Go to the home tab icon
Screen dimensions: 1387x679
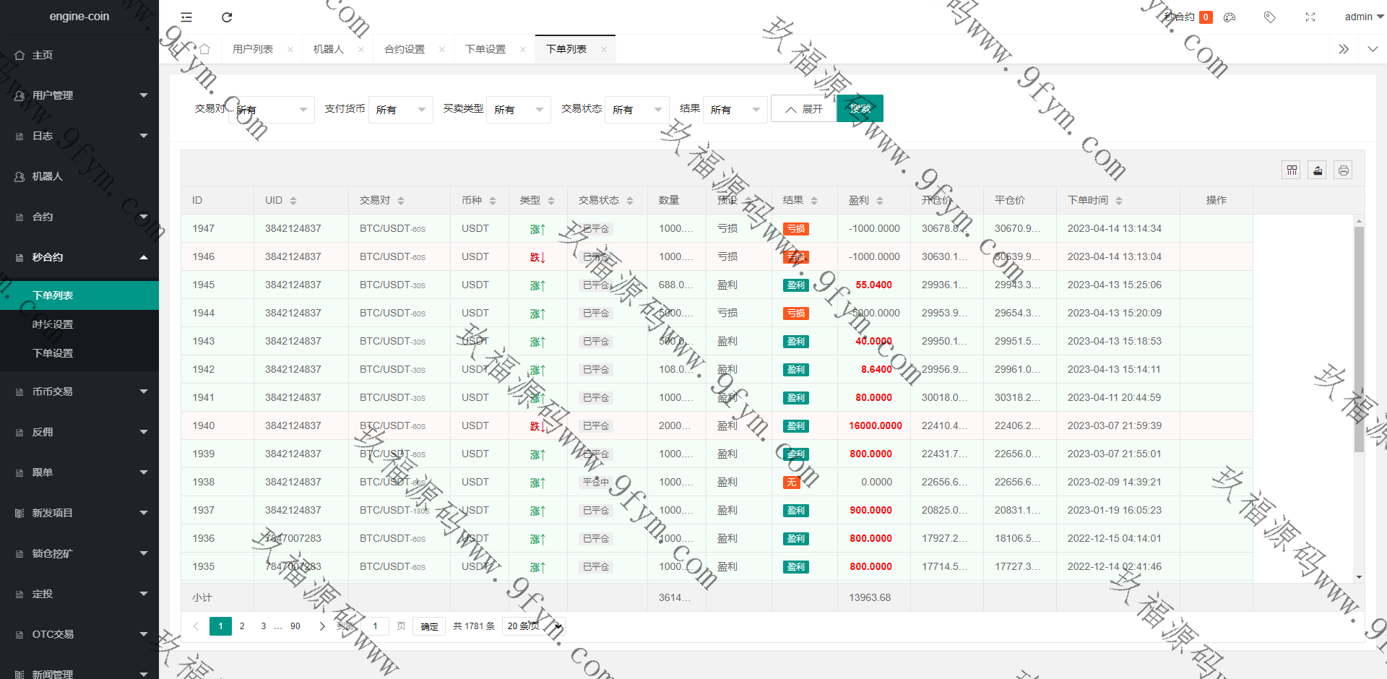(x=204, y=49)
